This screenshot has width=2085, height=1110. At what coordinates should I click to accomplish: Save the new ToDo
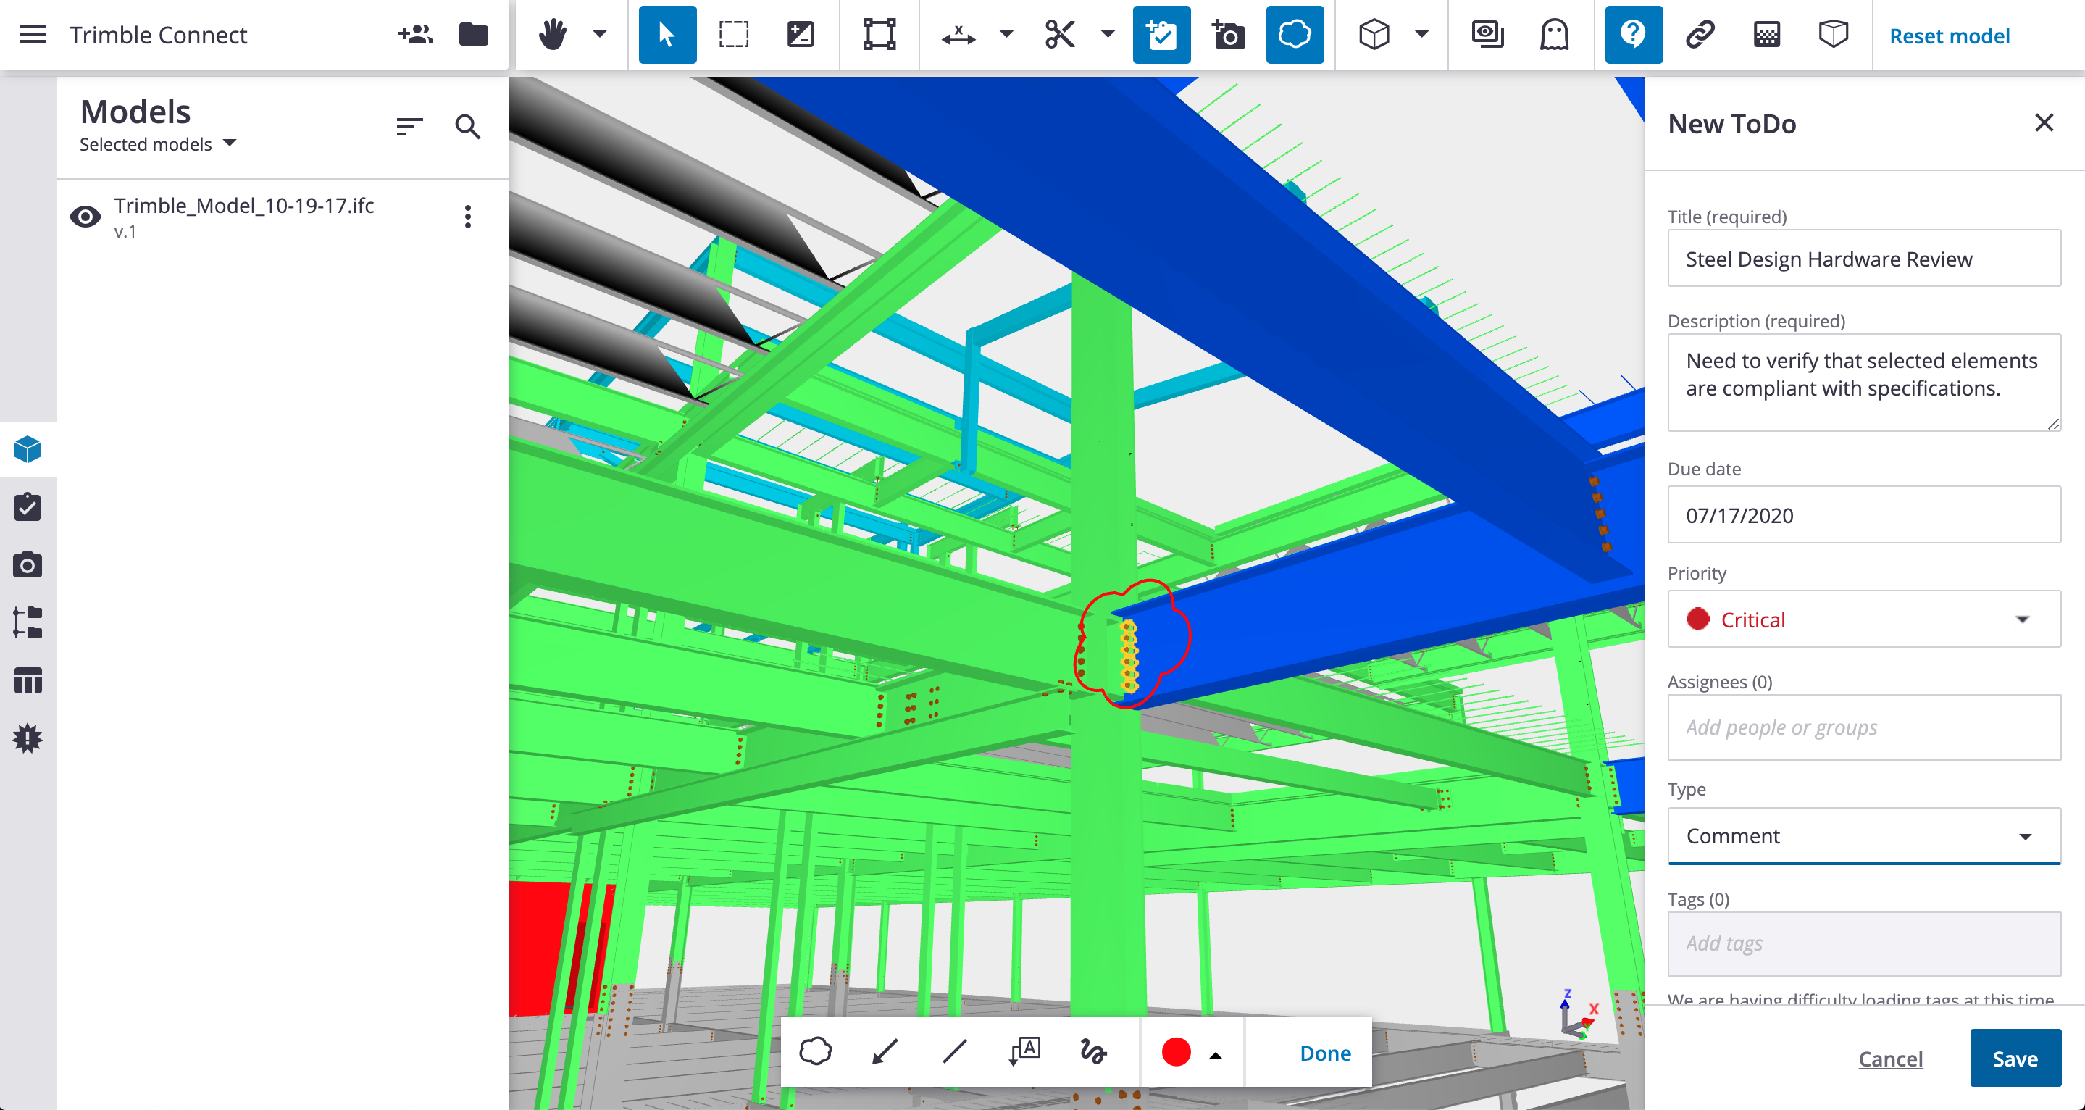click(x=2015, y=1058)
